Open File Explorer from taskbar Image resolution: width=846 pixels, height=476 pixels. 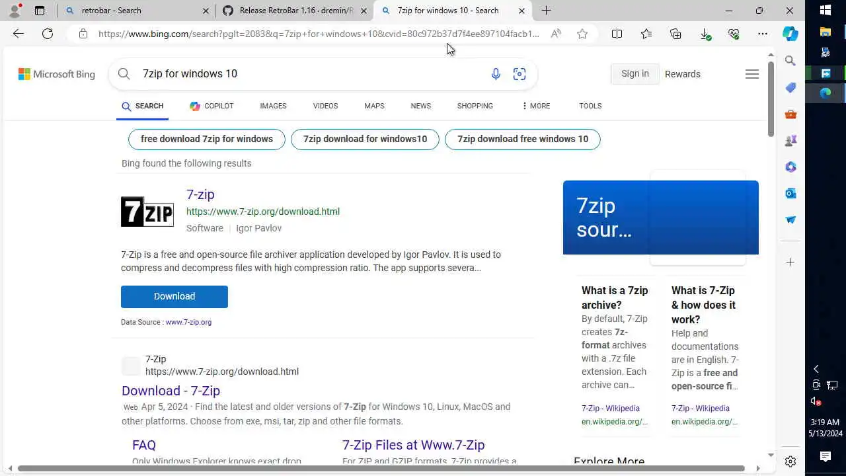pyautogui.click(x=826, y=31)
